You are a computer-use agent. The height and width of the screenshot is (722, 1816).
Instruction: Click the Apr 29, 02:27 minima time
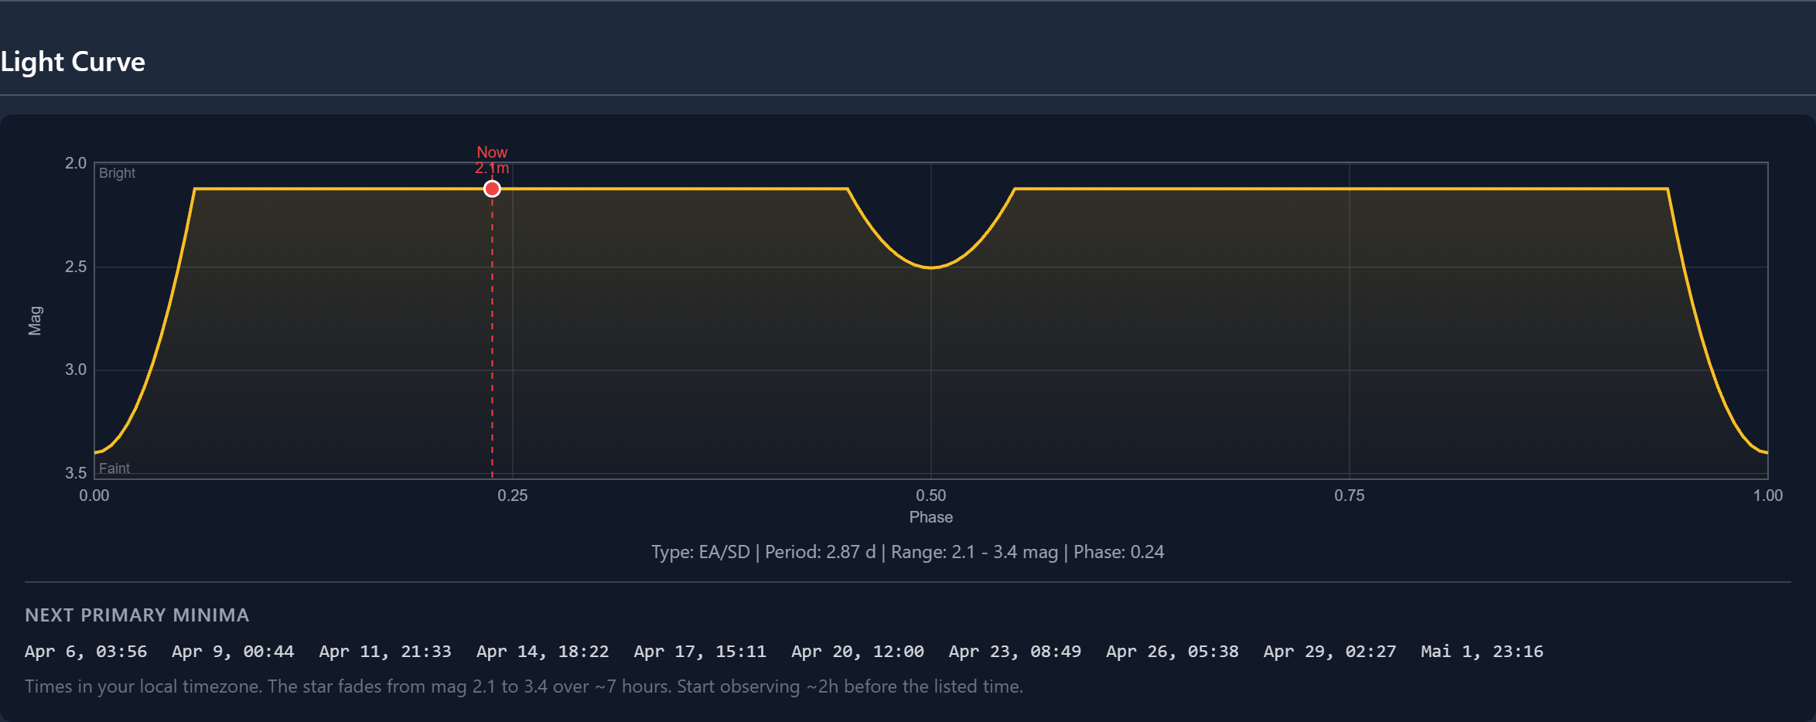tap(1329, 651)
